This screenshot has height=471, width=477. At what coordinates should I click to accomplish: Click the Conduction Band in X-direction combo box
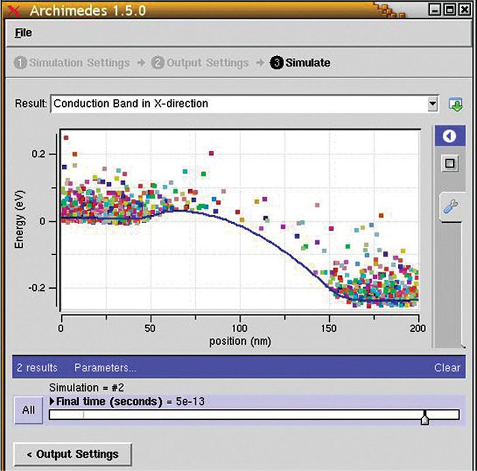point(238,104)
